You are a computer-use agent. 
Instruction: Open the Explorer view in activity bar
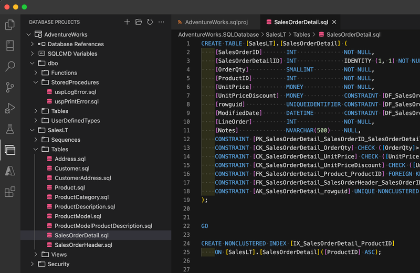pyautogui.click(x=10, y=25)
